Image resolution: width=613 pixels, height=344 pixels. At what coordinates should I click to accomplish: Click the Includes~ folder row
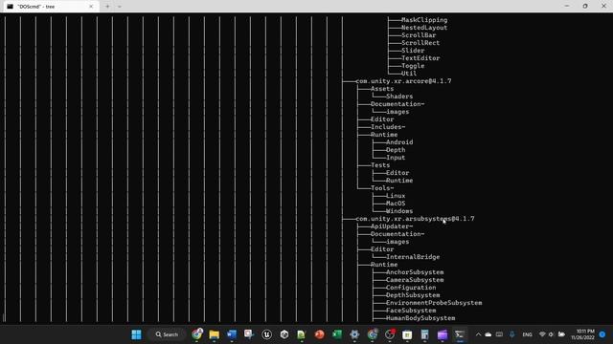[388, 127]
